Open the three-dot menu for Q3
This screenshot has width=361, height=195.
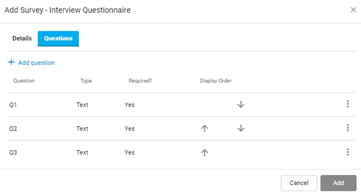coord(348,152)
